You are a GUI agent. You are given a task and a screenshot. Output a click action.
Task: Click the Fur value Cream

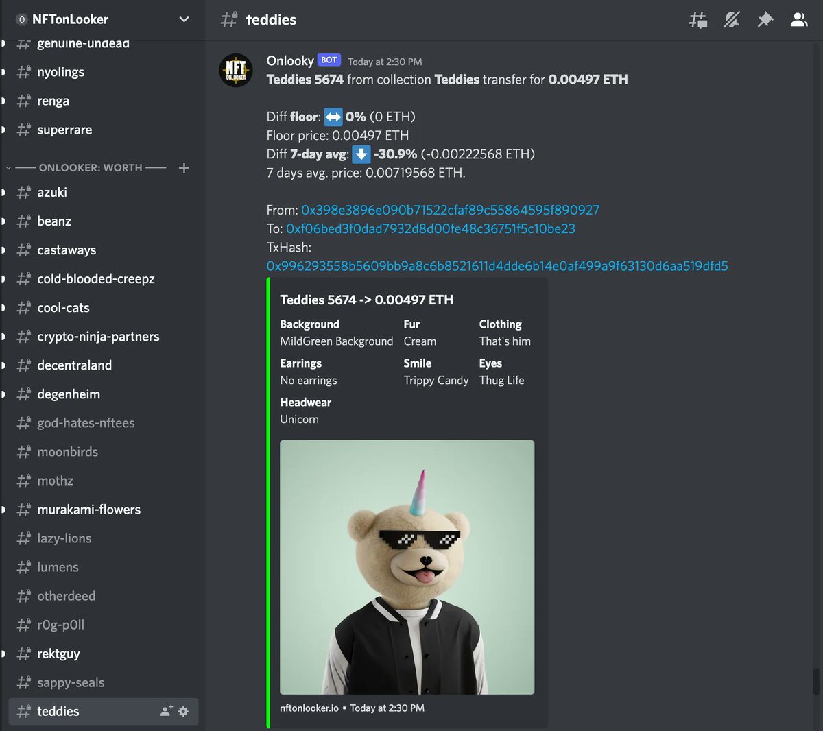pyautogui.click(x=420, y=341)
